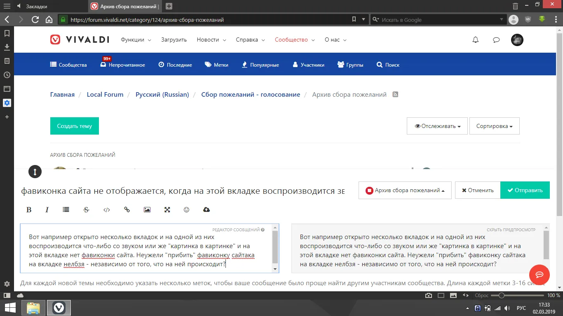
Task: Open the Группы tab
Action: [350, 65]
